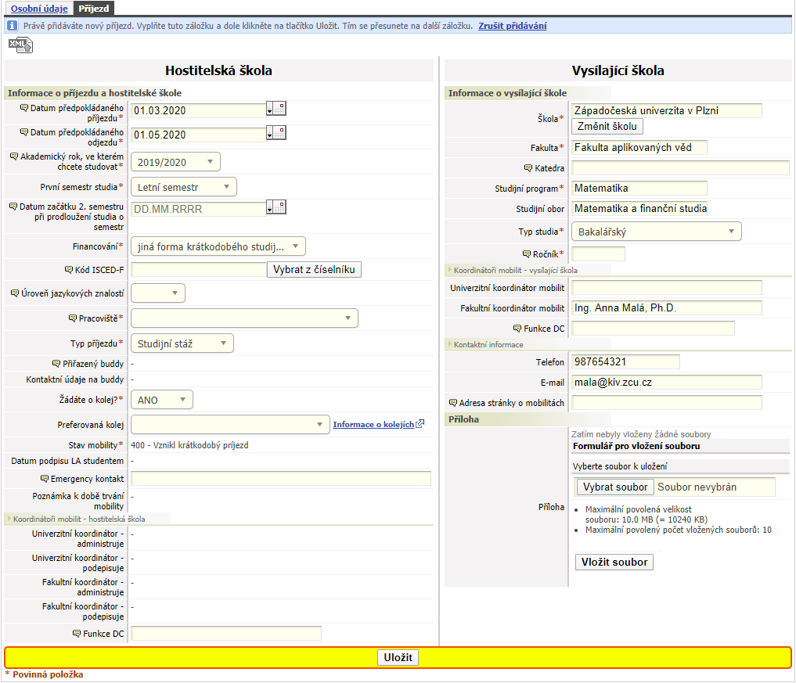Click the Studijní program field with Matematika
This screenshot has width=796, height=683.
(639, 189)
